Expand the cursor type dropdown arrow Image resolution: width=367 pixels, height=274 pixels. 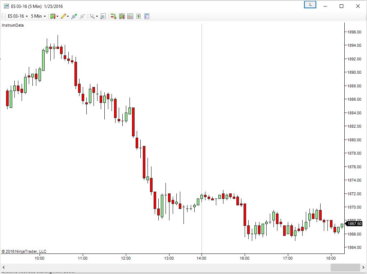point(97,17)
